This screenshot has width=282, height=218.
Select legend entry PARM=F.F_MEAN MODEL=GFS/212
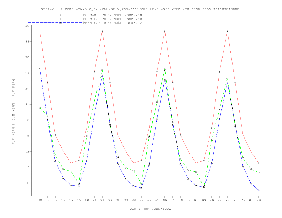coord(113,23)
